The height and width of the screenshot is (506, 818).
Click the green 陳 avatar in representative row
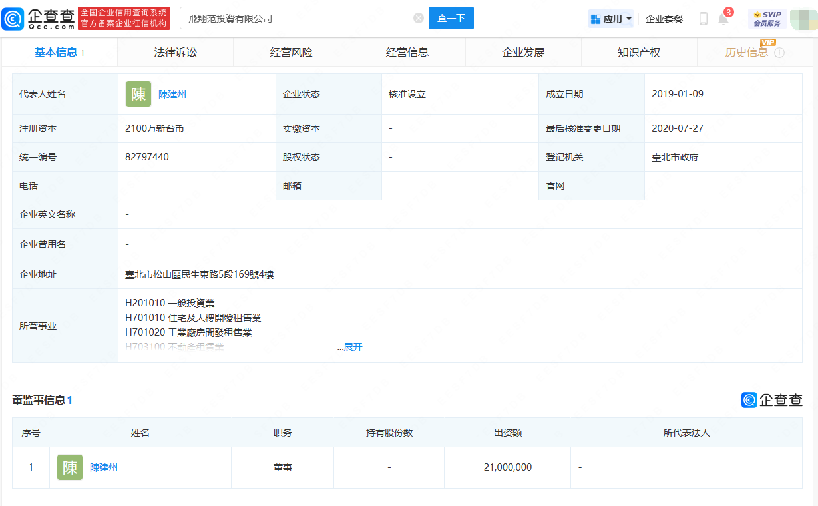click(138, 94)
